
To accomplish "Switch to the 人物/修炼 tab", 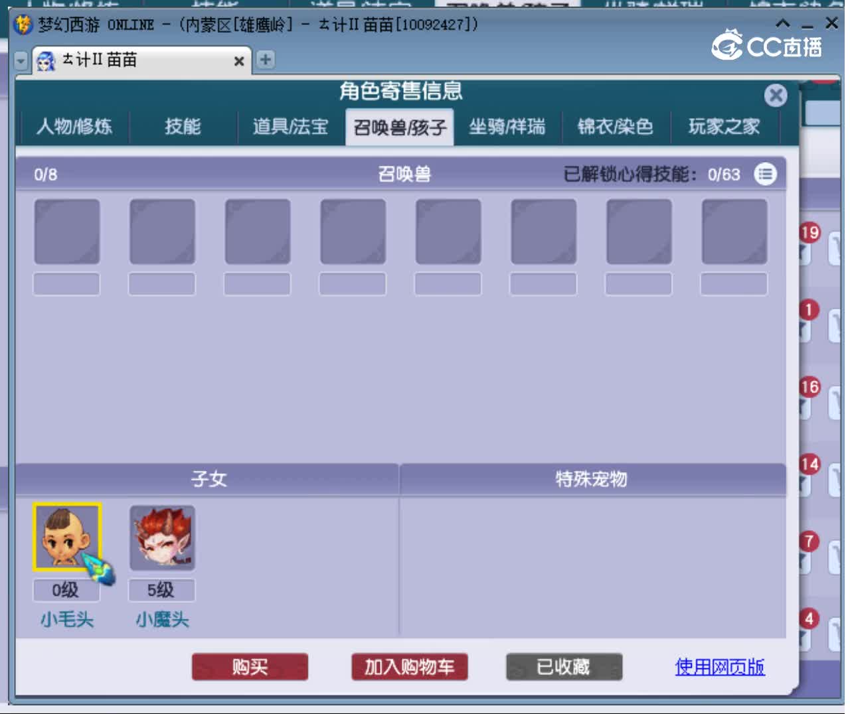I will coord(74,126).
